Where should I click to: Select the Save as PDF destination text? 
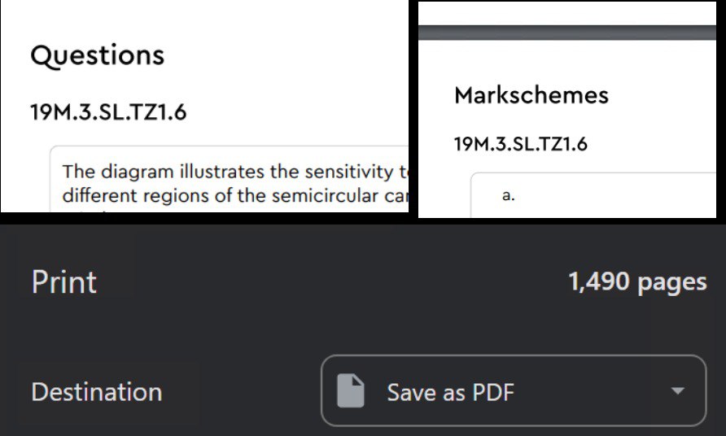450,392
